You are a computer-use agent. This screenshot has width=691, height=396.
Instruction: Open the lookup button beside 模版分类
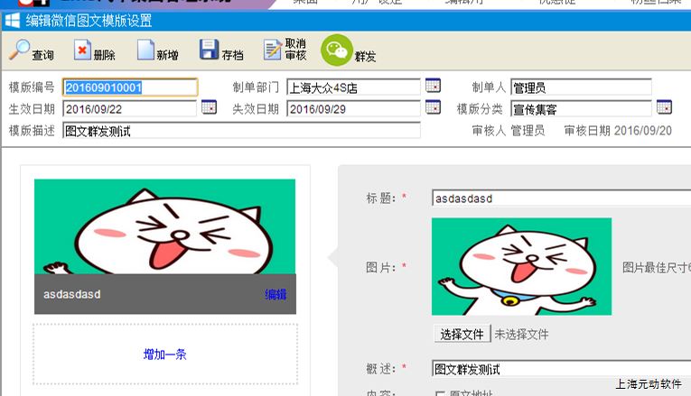coord(664,108)
